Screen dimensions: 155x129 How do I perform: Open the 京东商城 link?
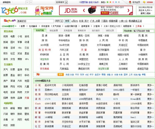pos(44,69)
